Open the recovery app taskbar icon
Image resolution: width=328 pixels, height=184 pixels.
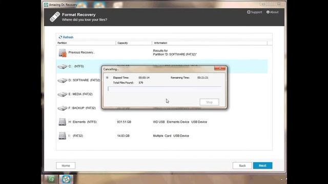pos(66,179)
